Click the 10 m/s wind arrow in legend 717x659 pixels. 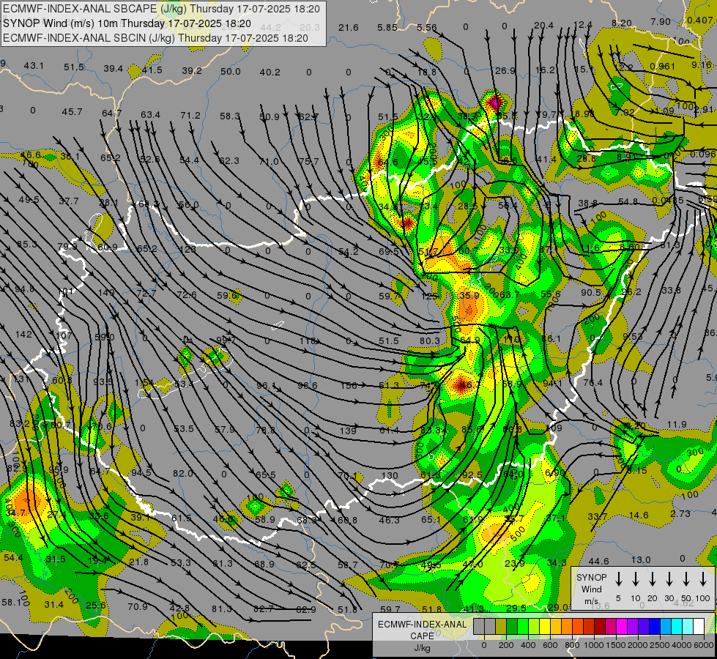point(636,578)
